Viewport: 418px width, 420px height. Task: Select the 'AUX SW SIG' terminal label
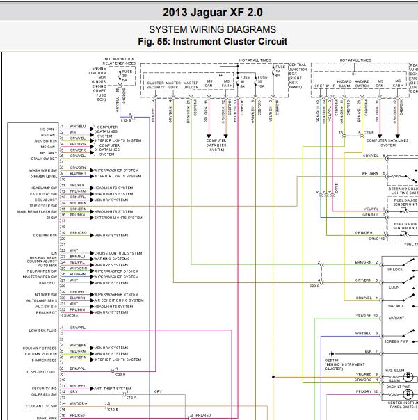pyautogui.click(x=46, y=307)
